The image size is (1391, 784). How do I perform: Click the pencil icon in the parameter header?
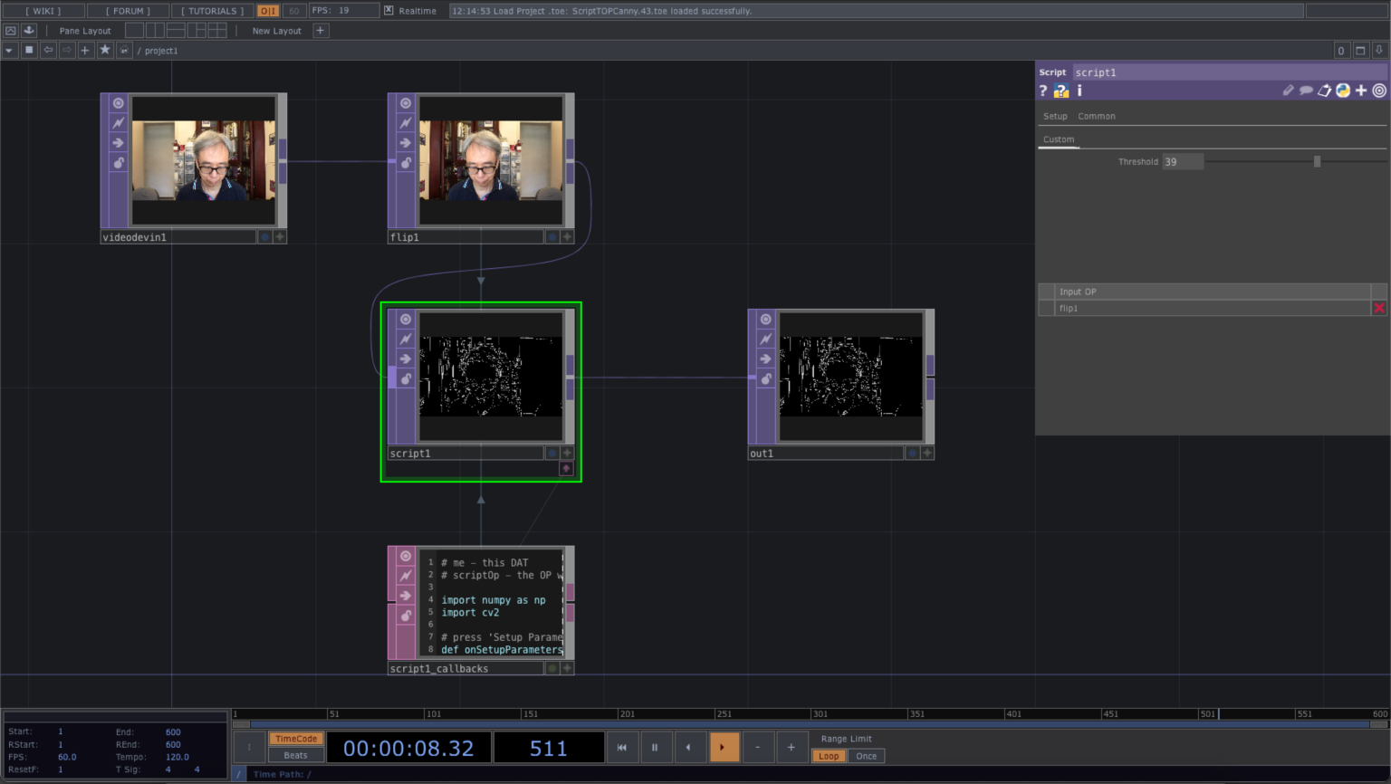pos(1288,91)
